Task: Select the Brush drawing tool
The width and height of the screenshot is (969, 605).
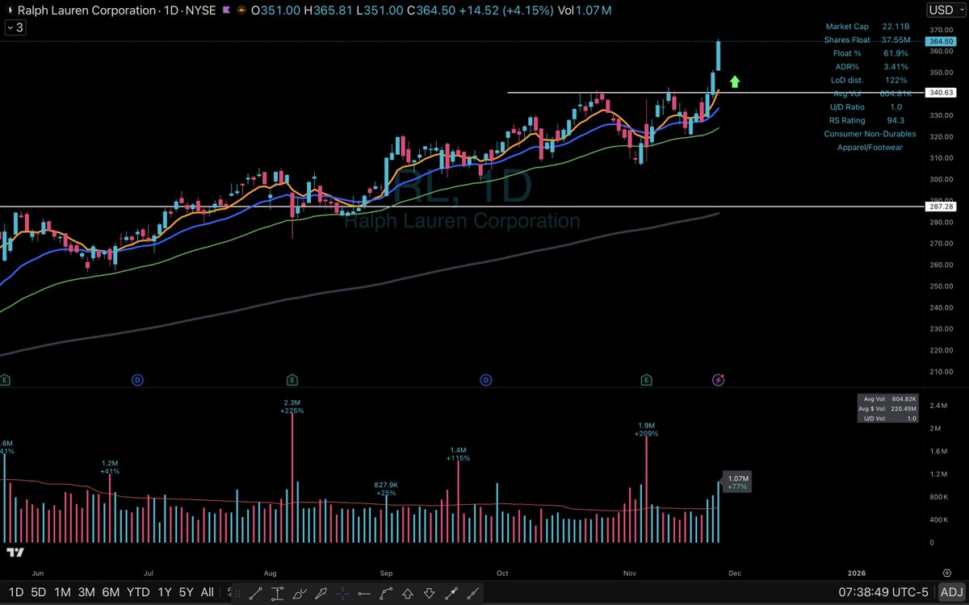Action: pyautogui.click(x=300, y=593)
